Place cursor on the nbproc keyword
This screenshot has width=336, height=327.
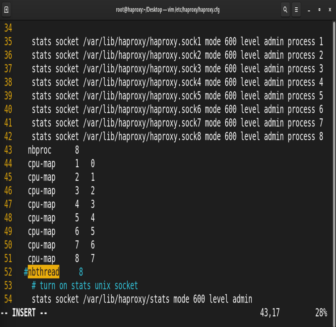(40, 150)
